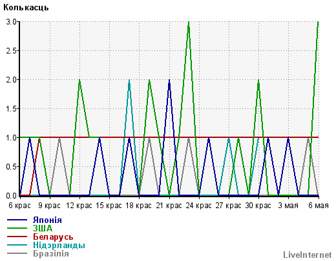
Task: Click the Японія legend label
Action: (47, 220)
